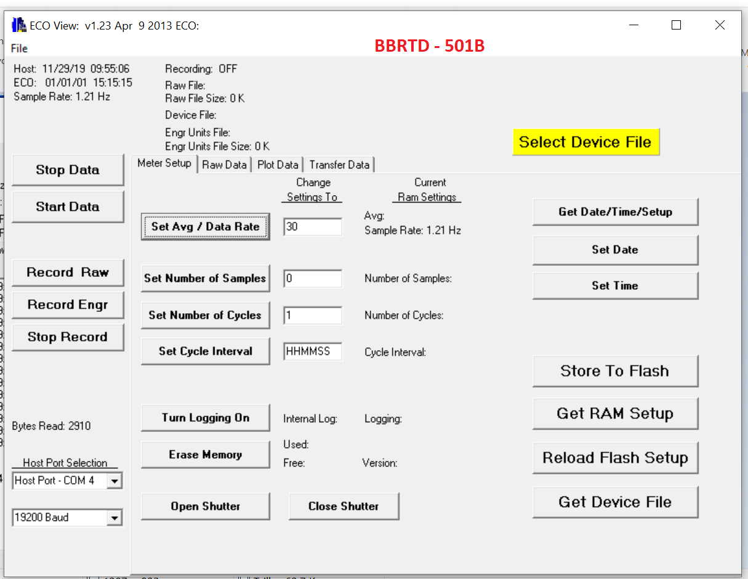
Task: Maximize the ECO View window
Action: click(x=676, y=25)
